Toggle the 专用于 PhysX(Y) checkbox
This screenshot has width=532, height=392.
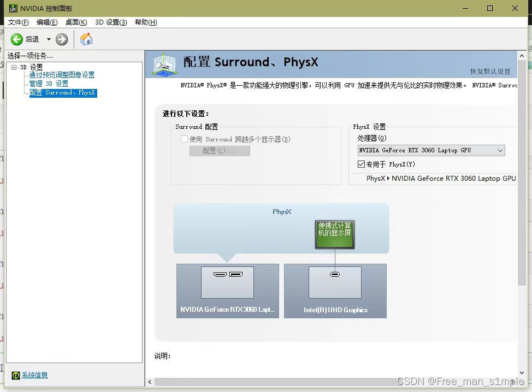[361, 164]
